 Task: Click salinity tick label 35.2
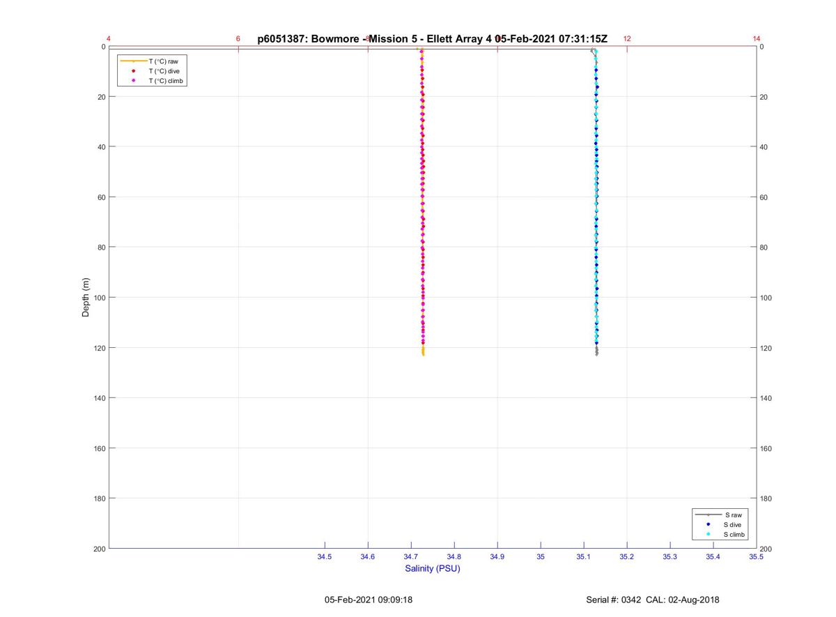(x=627, y=557)
